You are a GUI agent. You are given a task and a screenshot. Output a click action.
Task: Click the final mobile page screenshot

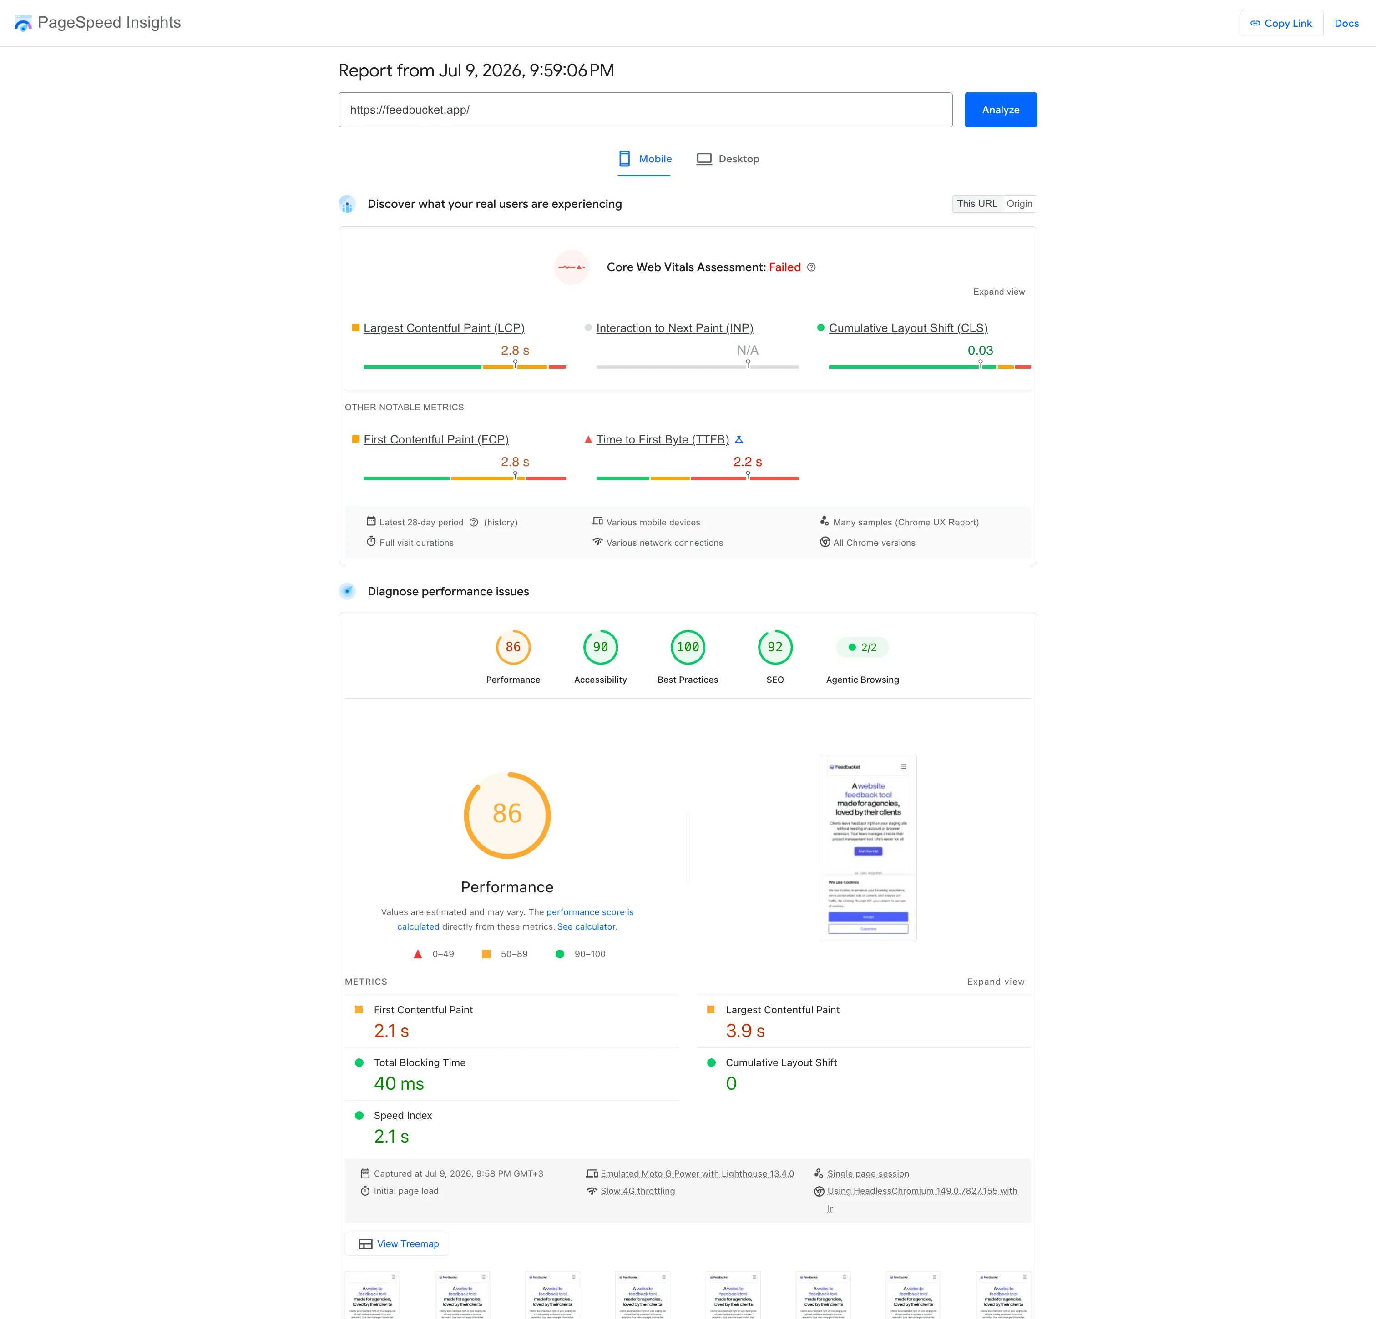pos(868,848)
